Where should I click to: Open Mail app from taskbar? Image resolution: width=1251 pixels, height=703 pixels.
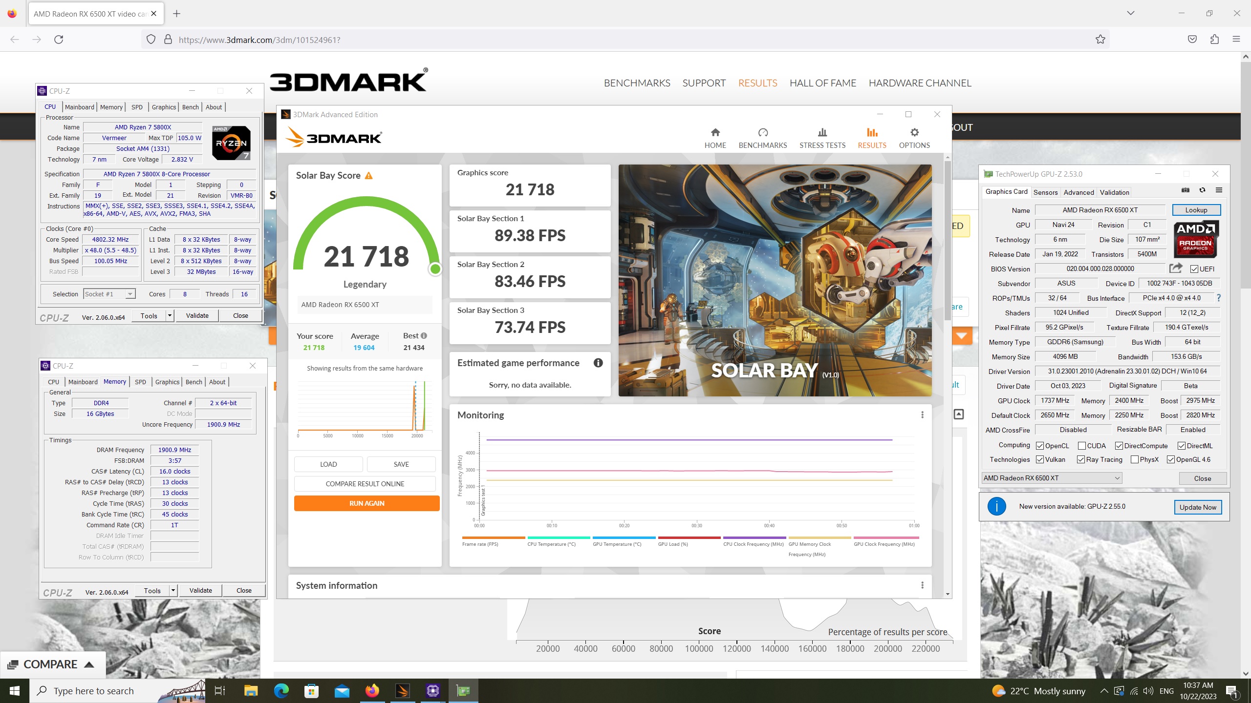click(342, 690)
